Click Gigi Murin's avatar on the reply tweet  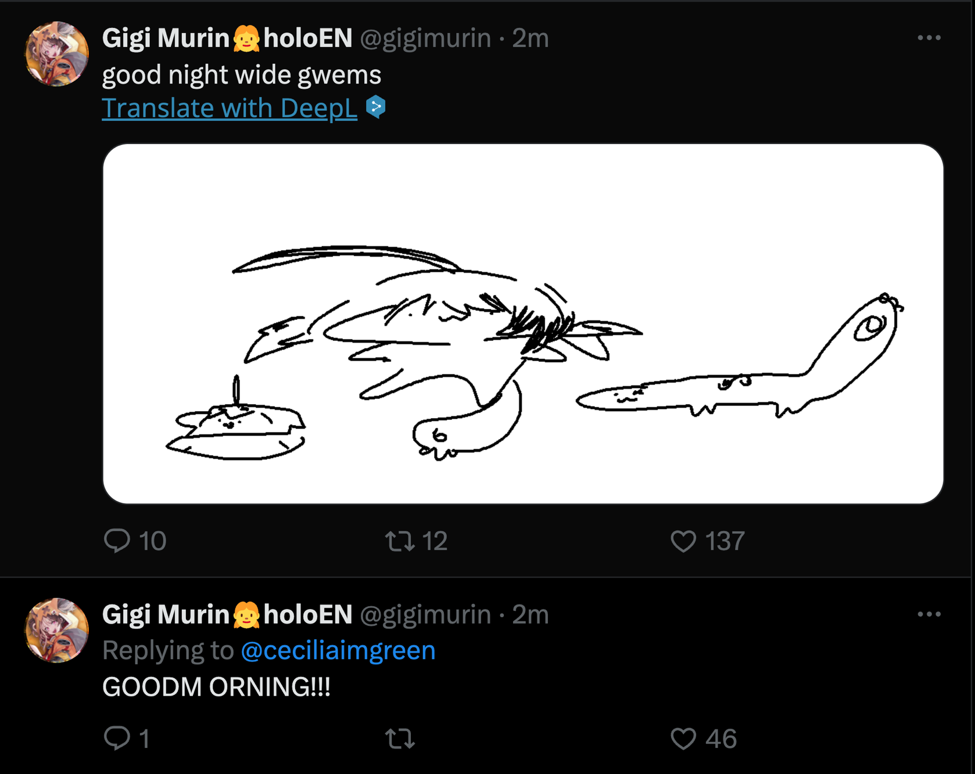(x=57, y=631)
